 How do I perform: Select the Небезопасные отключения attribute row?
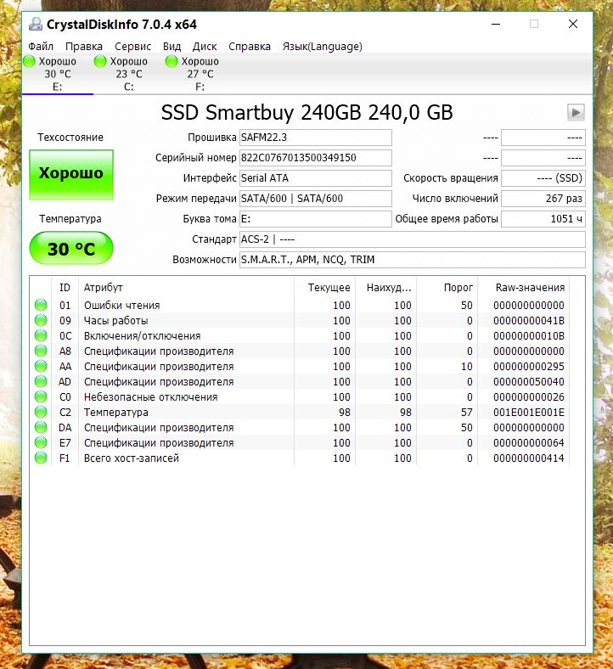tap(300, 396)
